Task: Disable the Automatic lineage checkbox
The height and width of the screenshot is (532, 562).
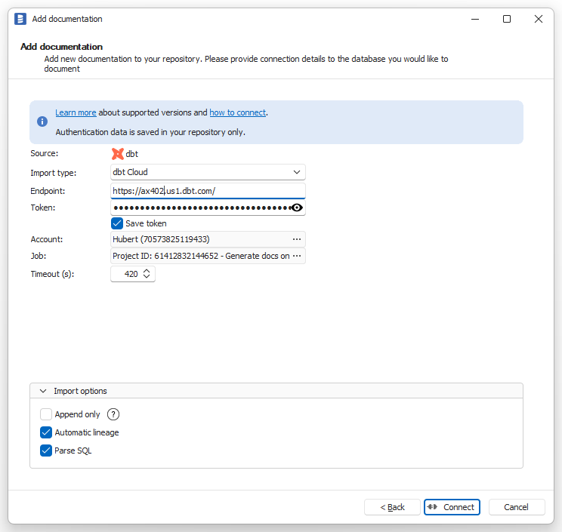Action: [x=46, y=432]
